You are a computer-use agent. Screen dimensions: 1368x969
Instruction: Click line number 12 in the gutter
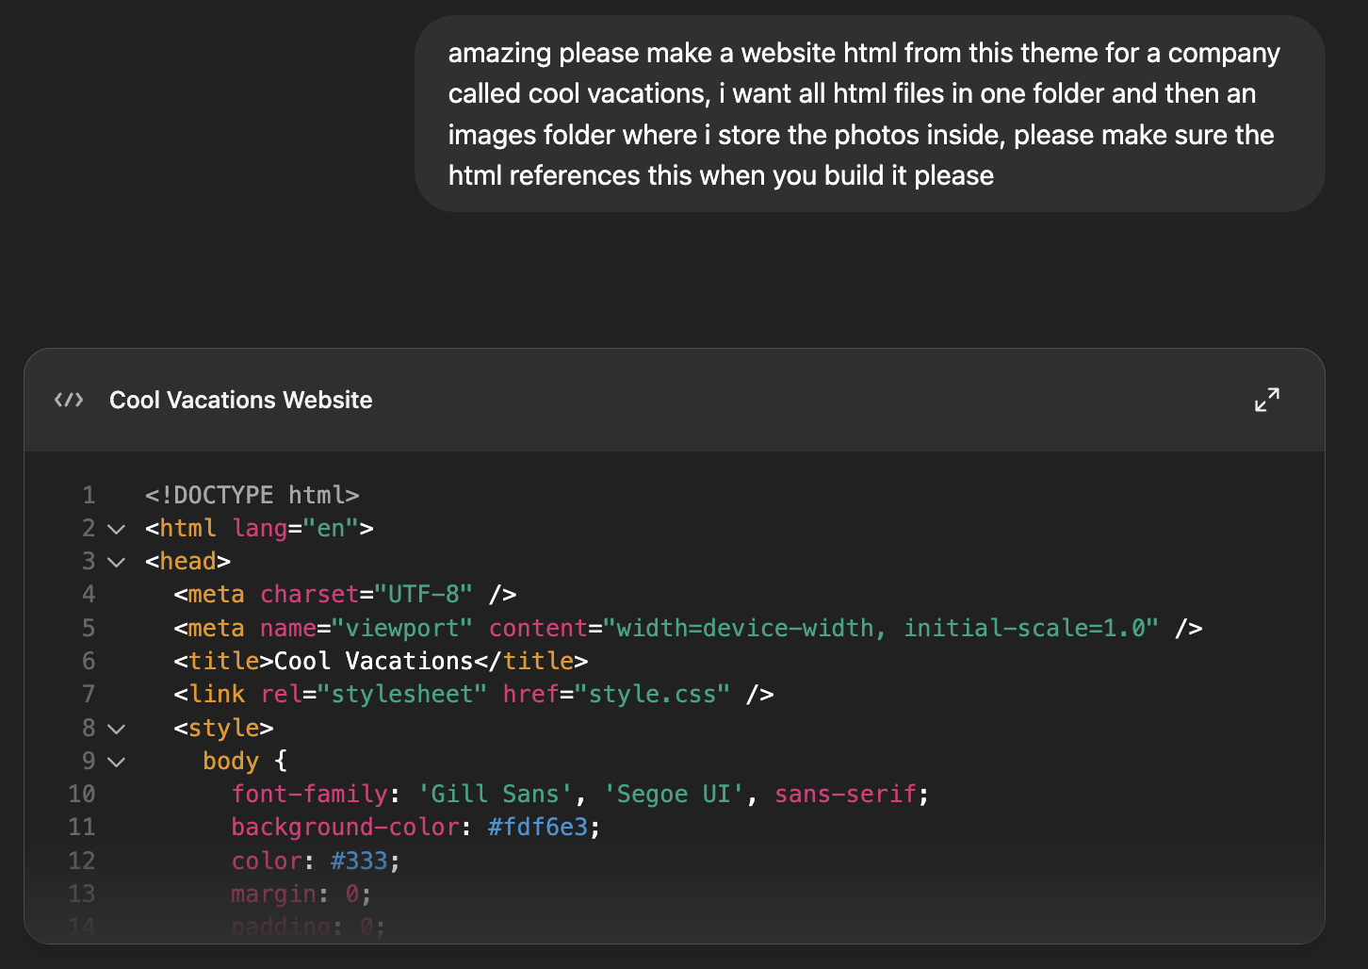(82, 861)
